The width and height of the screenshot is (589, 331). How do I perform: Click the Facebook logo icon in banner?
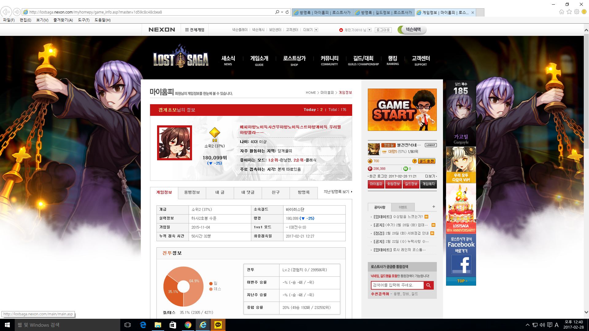[x=461, y=264]
